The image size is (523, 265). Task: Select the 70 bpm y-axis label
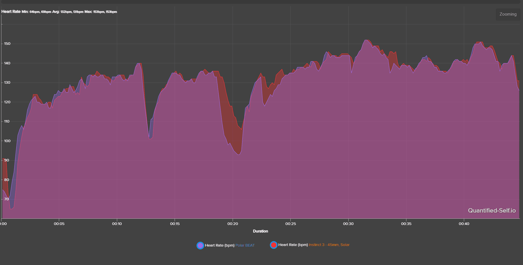pos(7,199)
